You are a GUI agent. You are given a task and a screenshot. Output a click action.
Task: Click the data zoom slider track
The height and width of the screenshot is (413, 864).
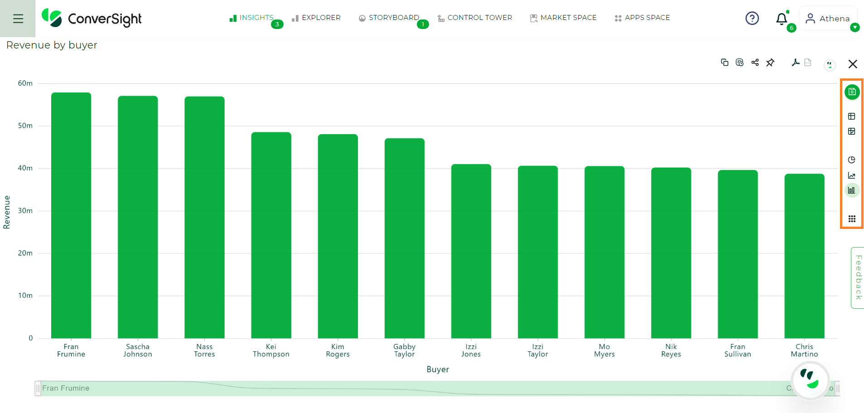438,389
